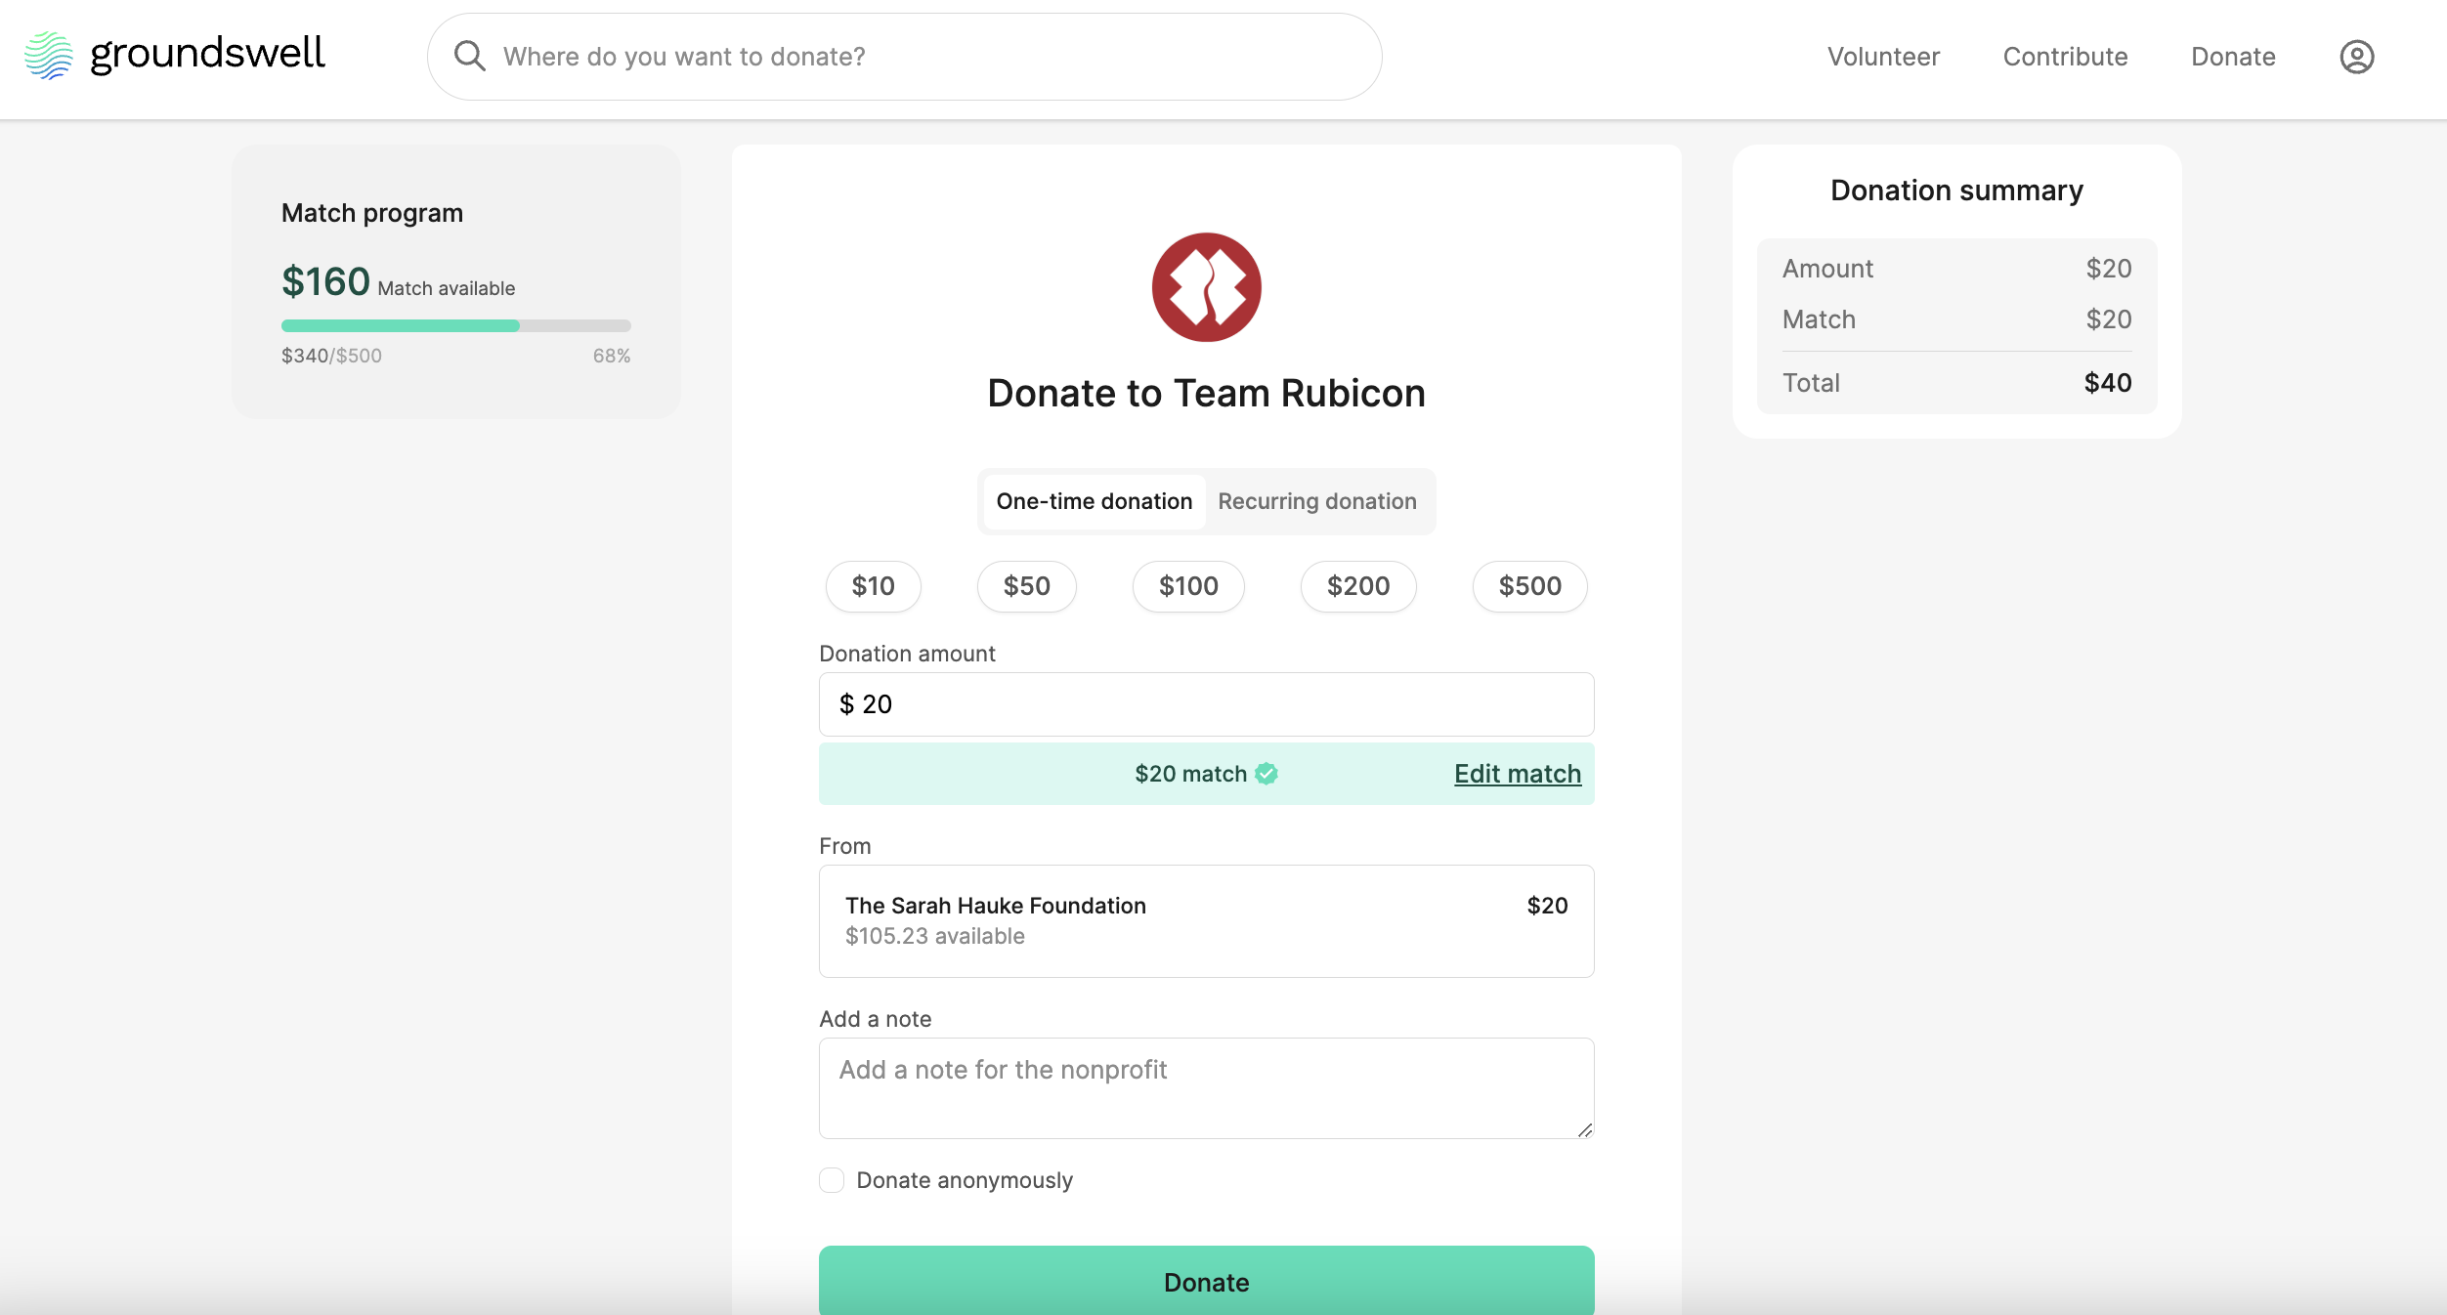Image resolution: width=2447 pixels, height=1315 pixels.
Task: Select the $100 preset amount
Action: click(1188, 586)
